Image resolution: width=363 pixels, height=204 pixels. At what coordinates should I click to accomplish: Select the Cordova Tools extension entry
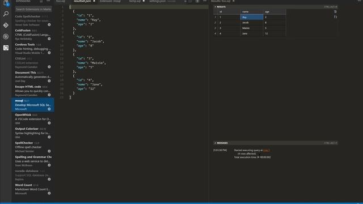[x=33, y=49]
